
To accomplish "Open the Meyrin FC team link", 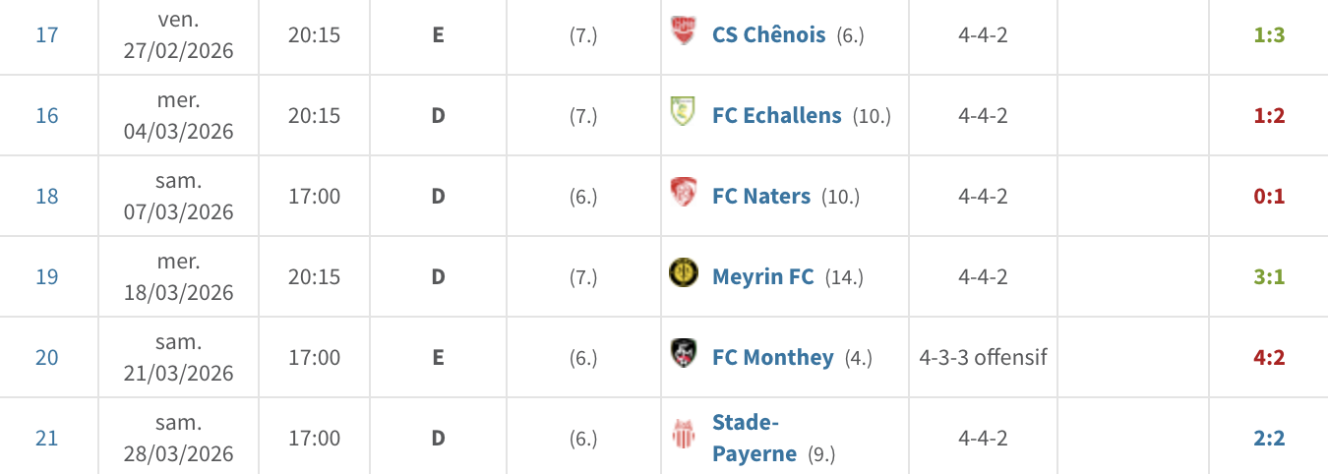I will (763, 276).
